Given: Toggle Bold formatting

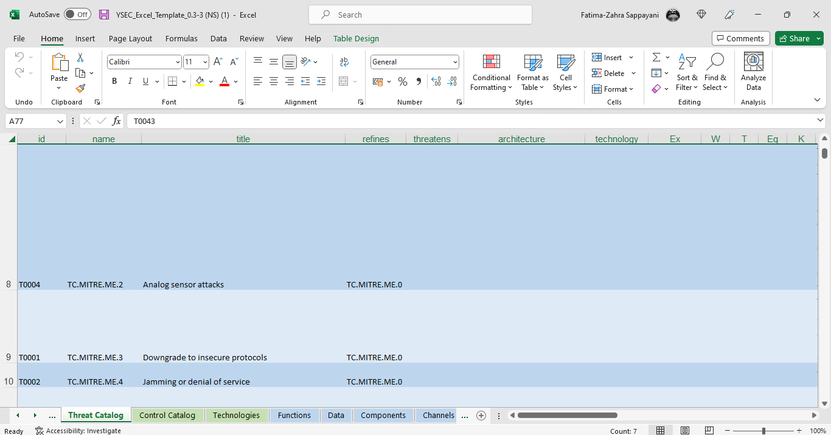Looking at the screenshot, I should tap(114, 81).
